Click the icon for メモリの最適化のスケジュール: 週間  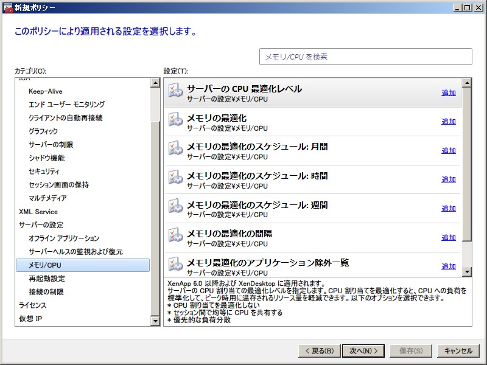click(175, 206)
